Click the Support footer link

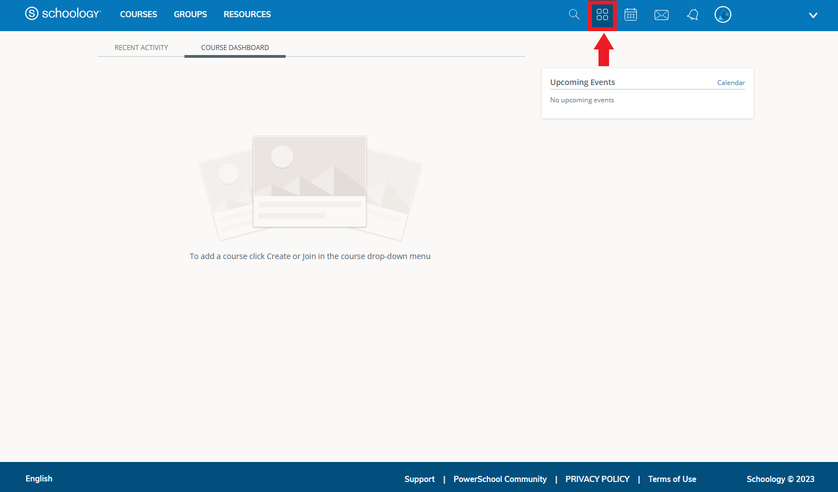click(420, 479)
